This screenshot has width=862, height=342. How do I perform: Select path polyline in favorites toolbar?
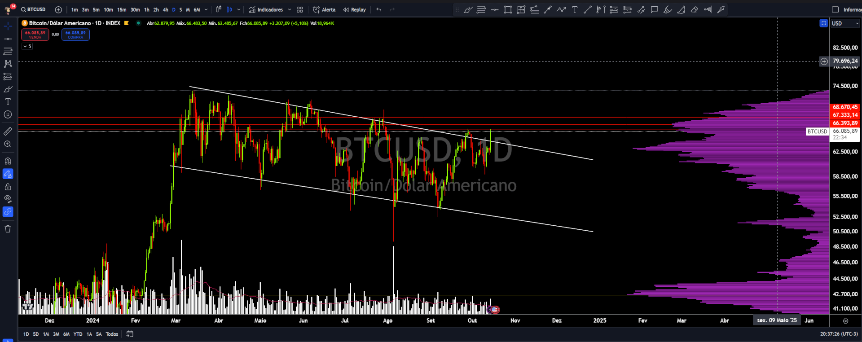561,9
